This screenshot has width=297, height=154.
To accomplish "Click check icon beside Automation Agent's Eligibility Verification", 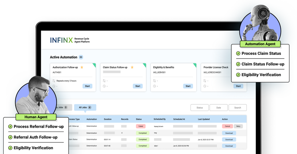I will coord(238,75).
